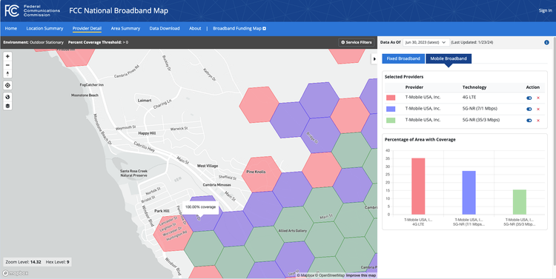
Task: Click the Moonstone Beach map label
Action: (x=85, y=95)
